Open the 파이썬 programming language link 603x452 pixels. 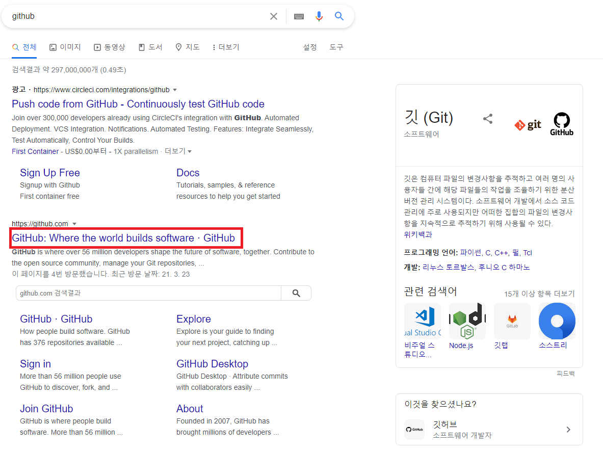click(470, 253)
